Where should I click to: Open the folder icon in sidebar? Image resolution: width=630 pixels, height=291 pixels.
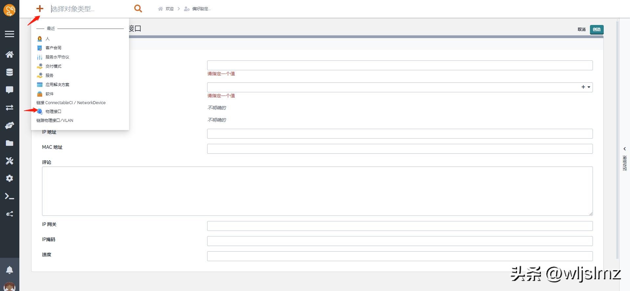coord(10,143)
